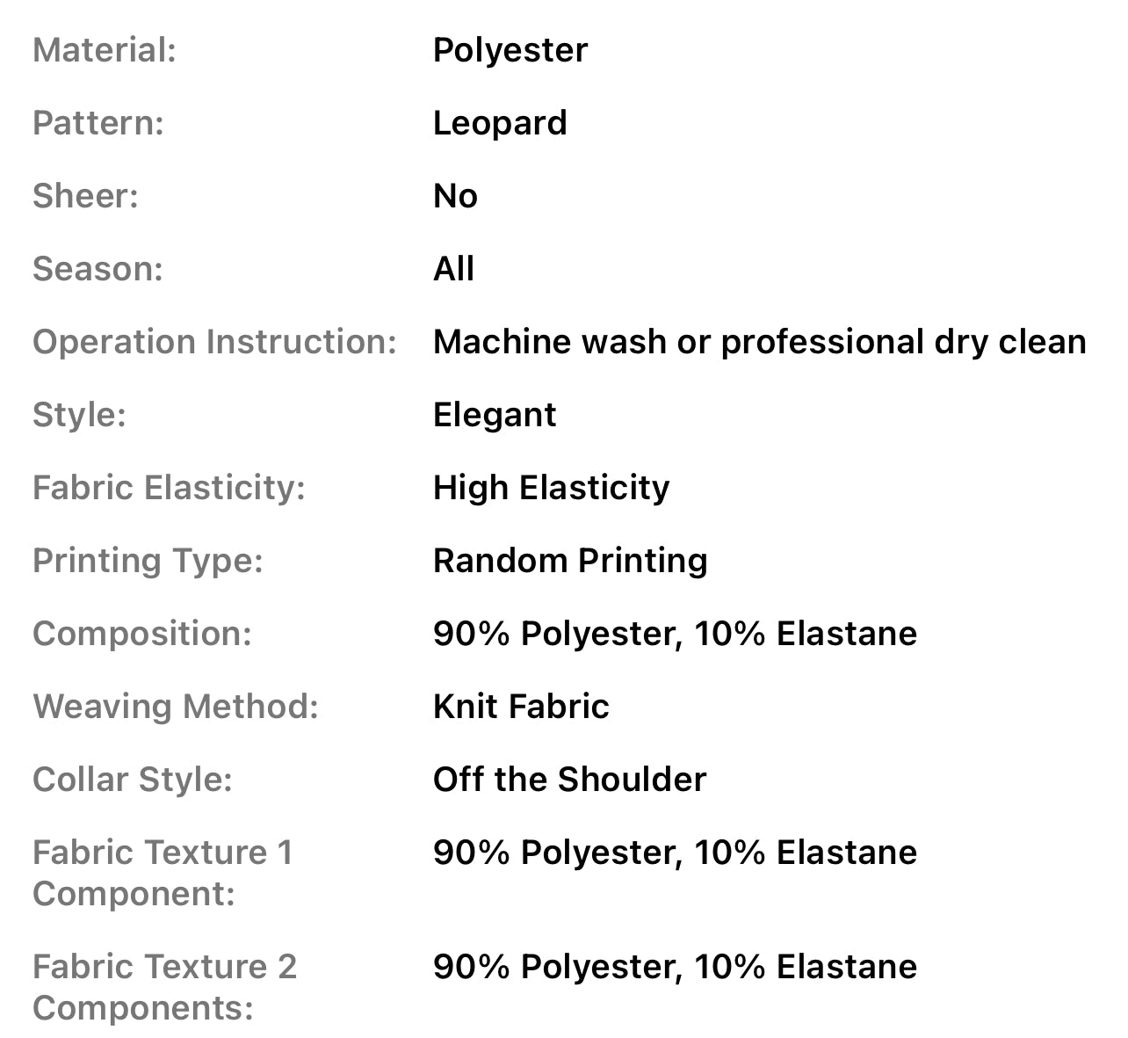Image resolution: width=1128 pixels, height=1038 pixels.
Task: Select the High Elasticity value
Action: pos(551,488)
